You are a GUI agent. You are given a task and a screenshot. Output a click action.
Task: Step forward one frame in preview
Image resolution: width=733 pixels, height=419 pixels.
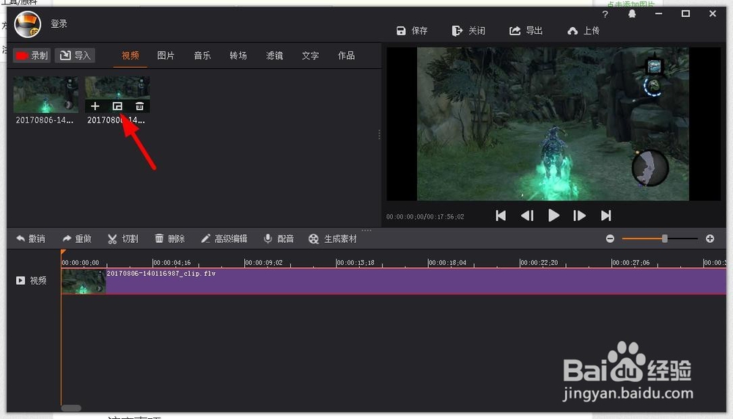point(579,215)
